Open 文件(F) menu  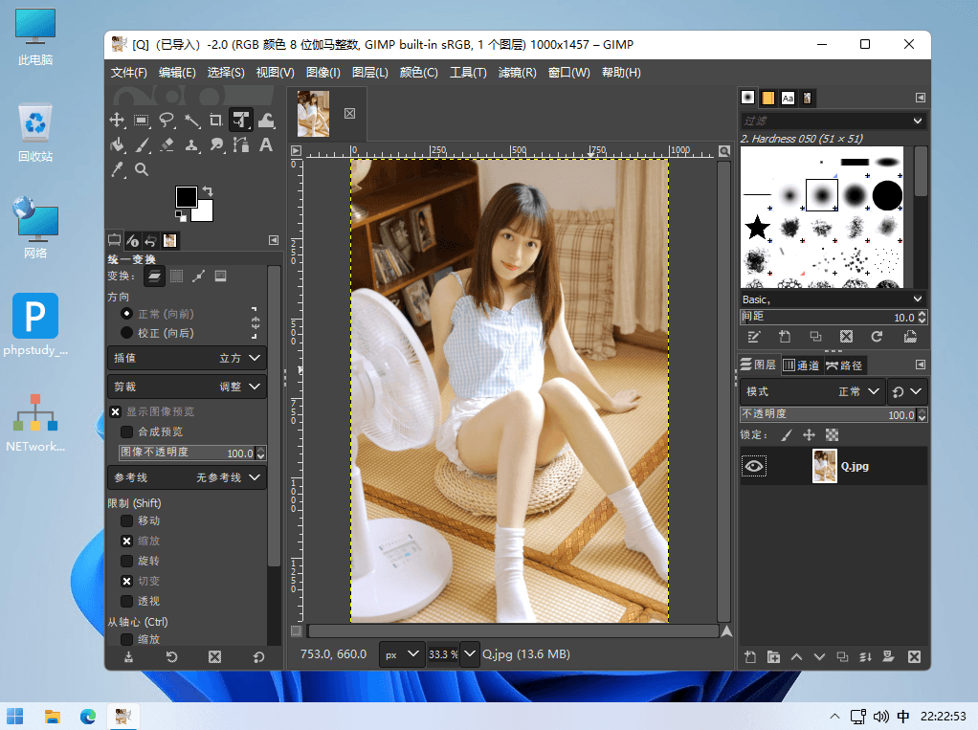coord(129,73)
